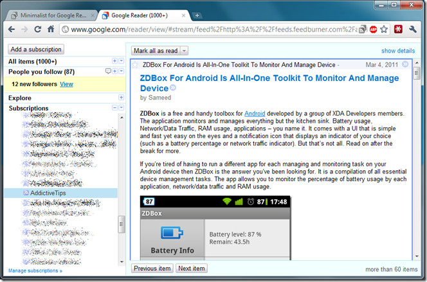Click subscriptions list scroll up arrow
The width and height of the screenshot is (427, 282).
122,118
